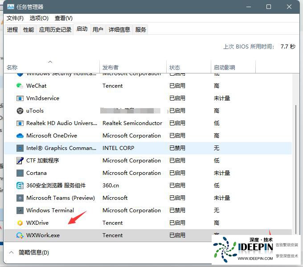Click Microsoft publisher in Teams row
Image resolution: width=303 pixels, height=267 pixels.
pyautogui.click(x=115, y=198)
